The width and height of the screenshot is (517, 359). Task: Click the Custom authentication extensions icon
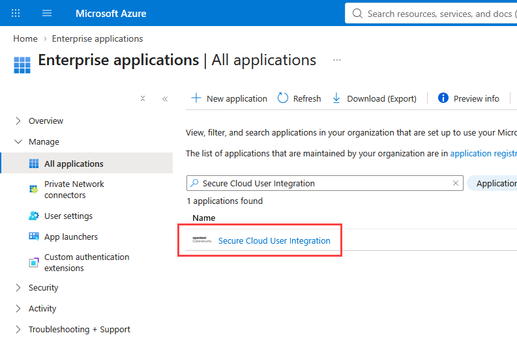point(34,263)
